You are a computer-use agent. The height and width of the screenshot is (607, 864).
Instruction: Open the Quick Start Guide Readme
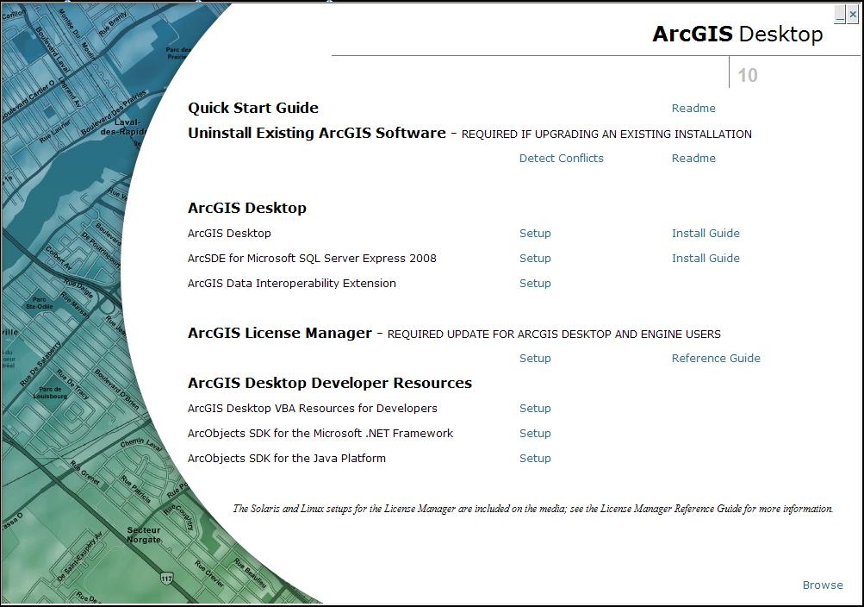point(693,108)
